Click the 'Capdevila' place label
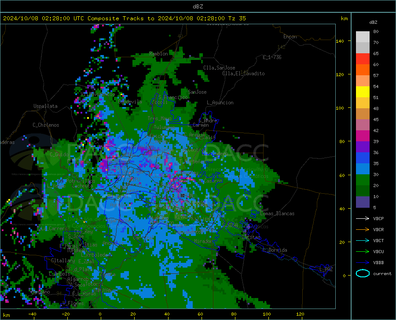The width and height of the screenshot is (396, 320). 130,102
